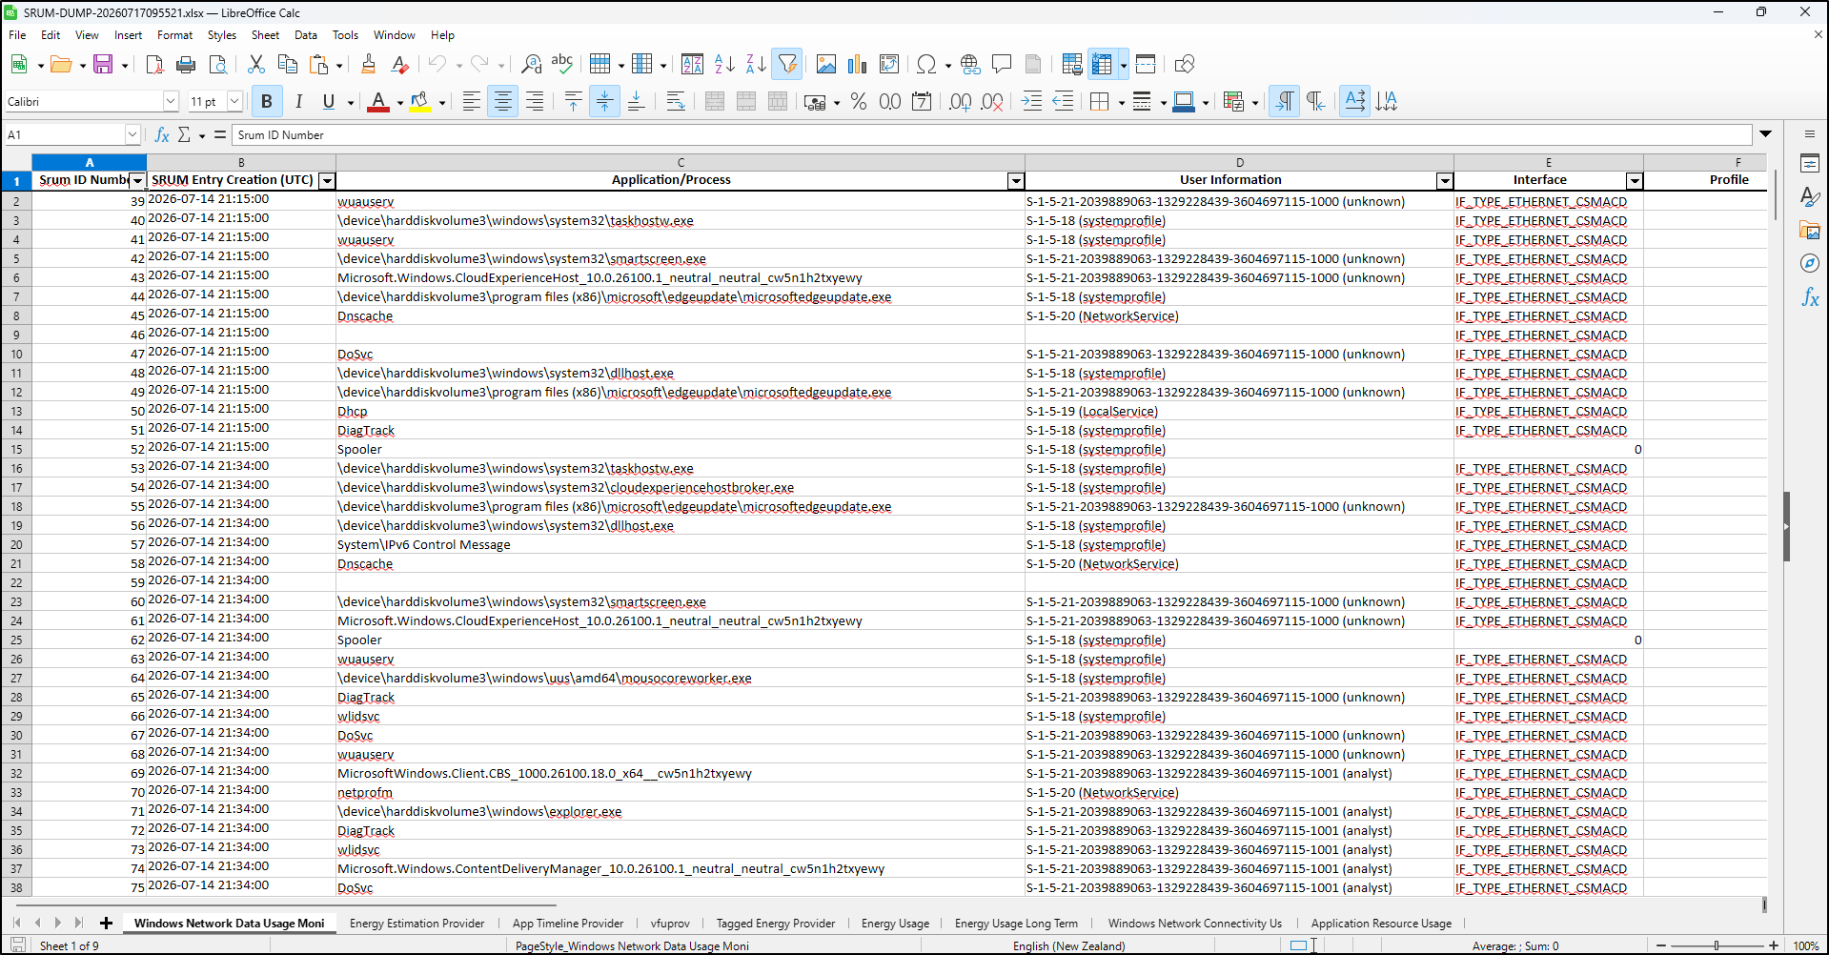Toggle Center Horizontally alignment
Screen dimensions: 1829x955
click(503, 102)
